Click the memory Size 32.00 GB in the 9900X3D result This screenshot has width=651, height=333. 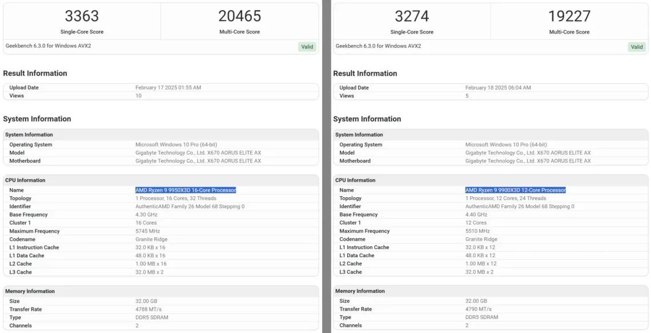click(476, 301)
